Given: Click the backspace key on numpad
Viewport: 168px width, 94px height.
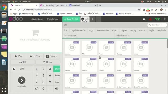Looking at the screenshot, I should point(57,89).
